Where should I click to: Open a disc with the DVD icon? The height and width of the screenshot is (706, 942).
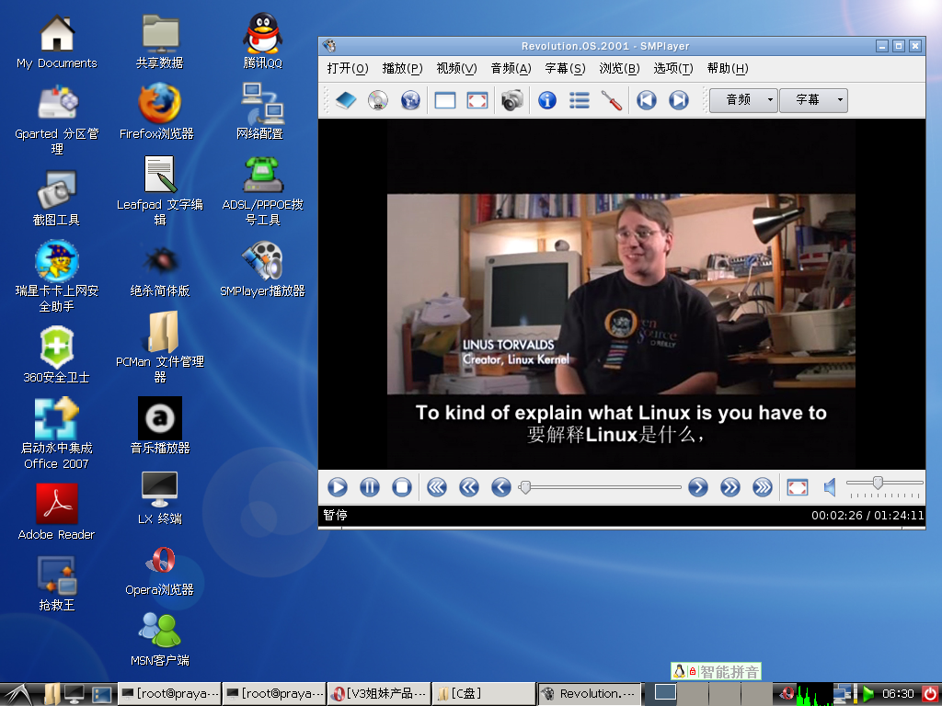378,100
